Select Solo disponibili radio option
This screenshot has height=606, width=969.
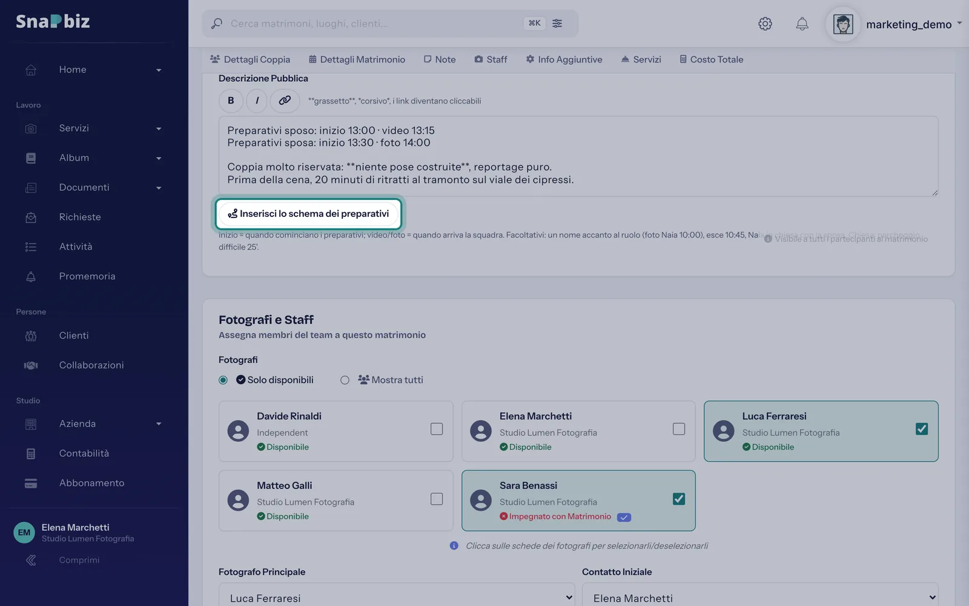point(223,380)
